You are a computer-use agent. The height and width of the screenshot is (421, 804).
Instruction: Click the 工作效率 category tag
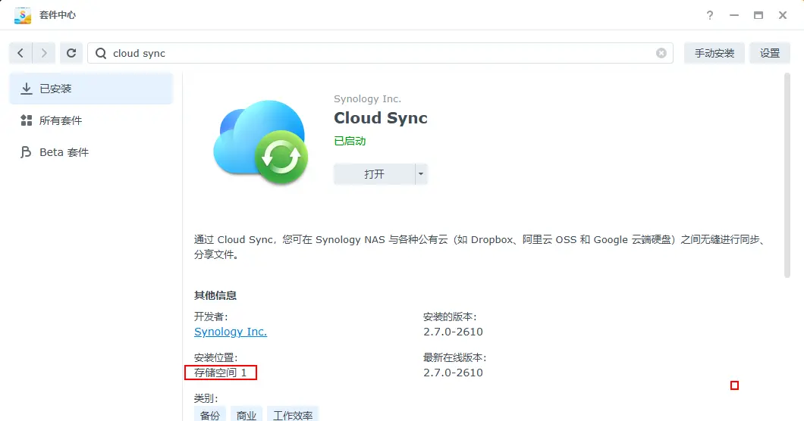[293, 415]
